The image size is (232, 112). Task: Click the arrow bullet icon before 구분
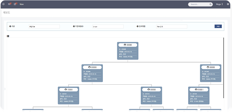click(10, 26)
